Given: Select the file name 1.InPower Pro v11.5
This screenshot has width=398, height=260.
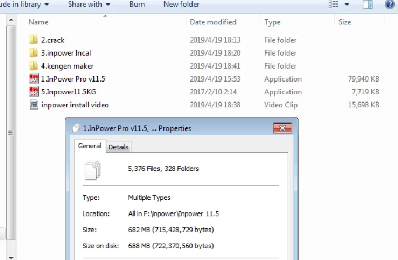Looking at the screenshot, I should click(73, 79).
